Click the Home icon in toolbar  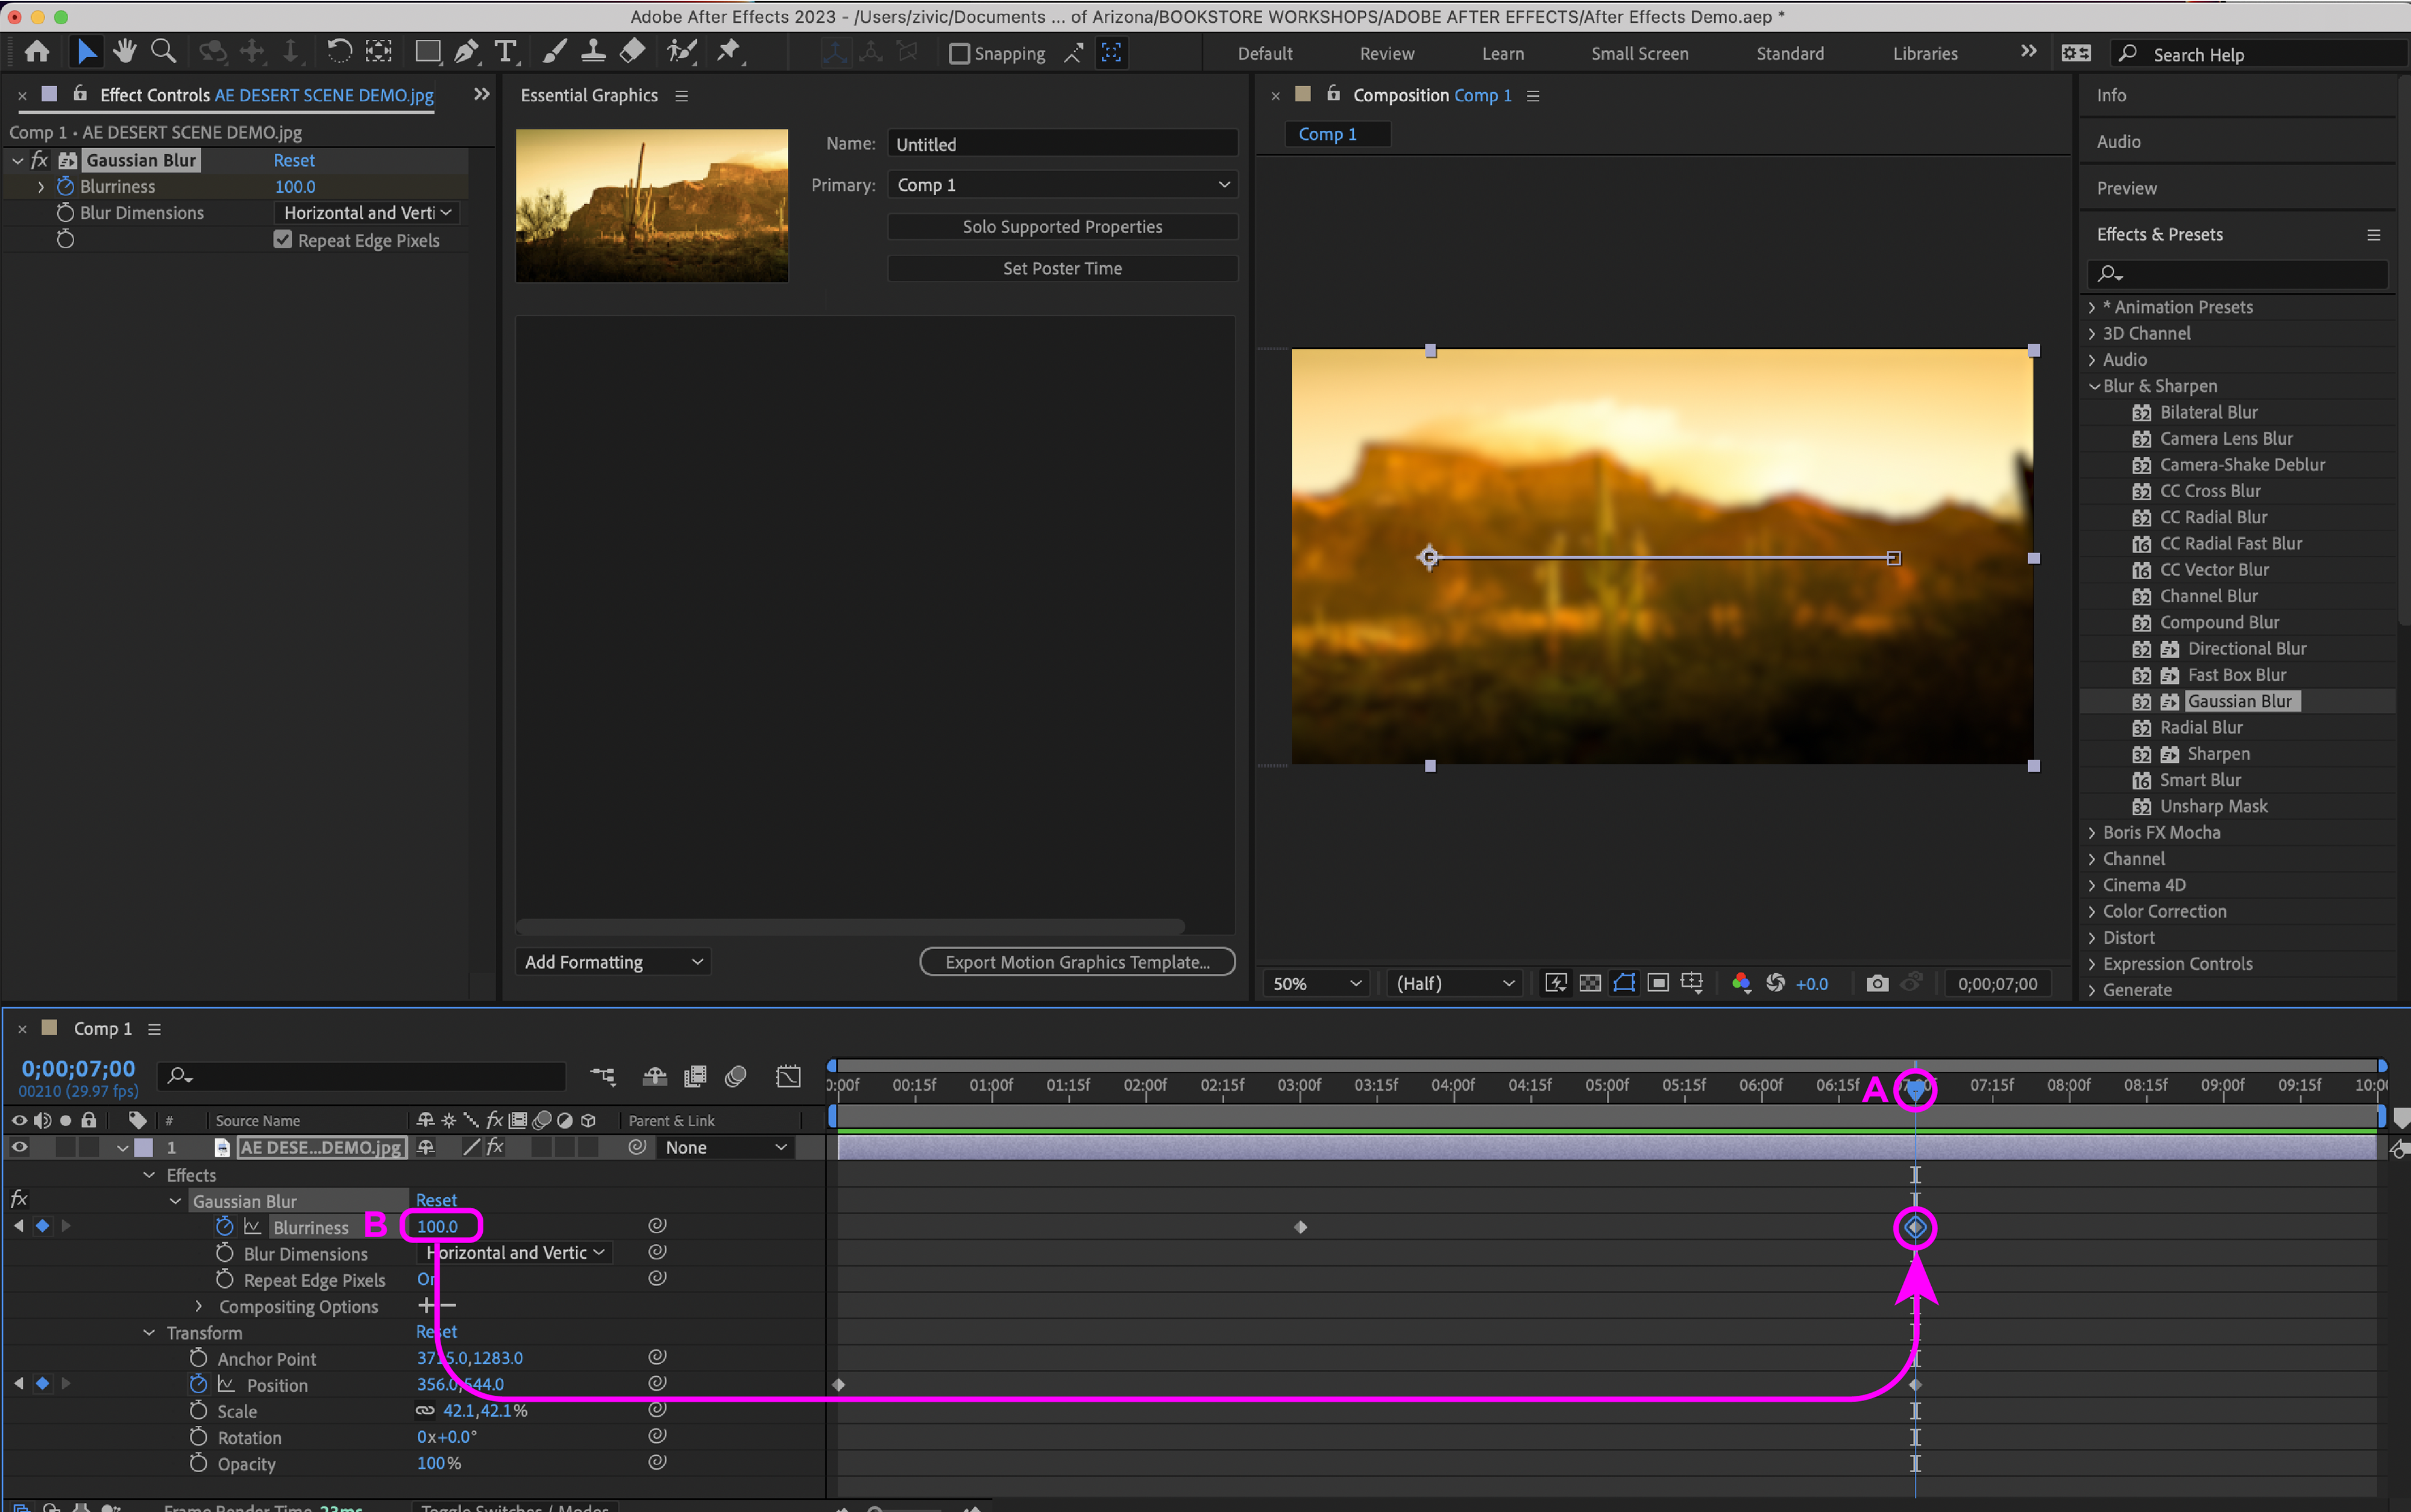coord(37,51)
